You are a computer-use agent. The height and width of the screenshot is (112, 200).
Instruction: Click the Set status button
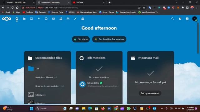81,39
